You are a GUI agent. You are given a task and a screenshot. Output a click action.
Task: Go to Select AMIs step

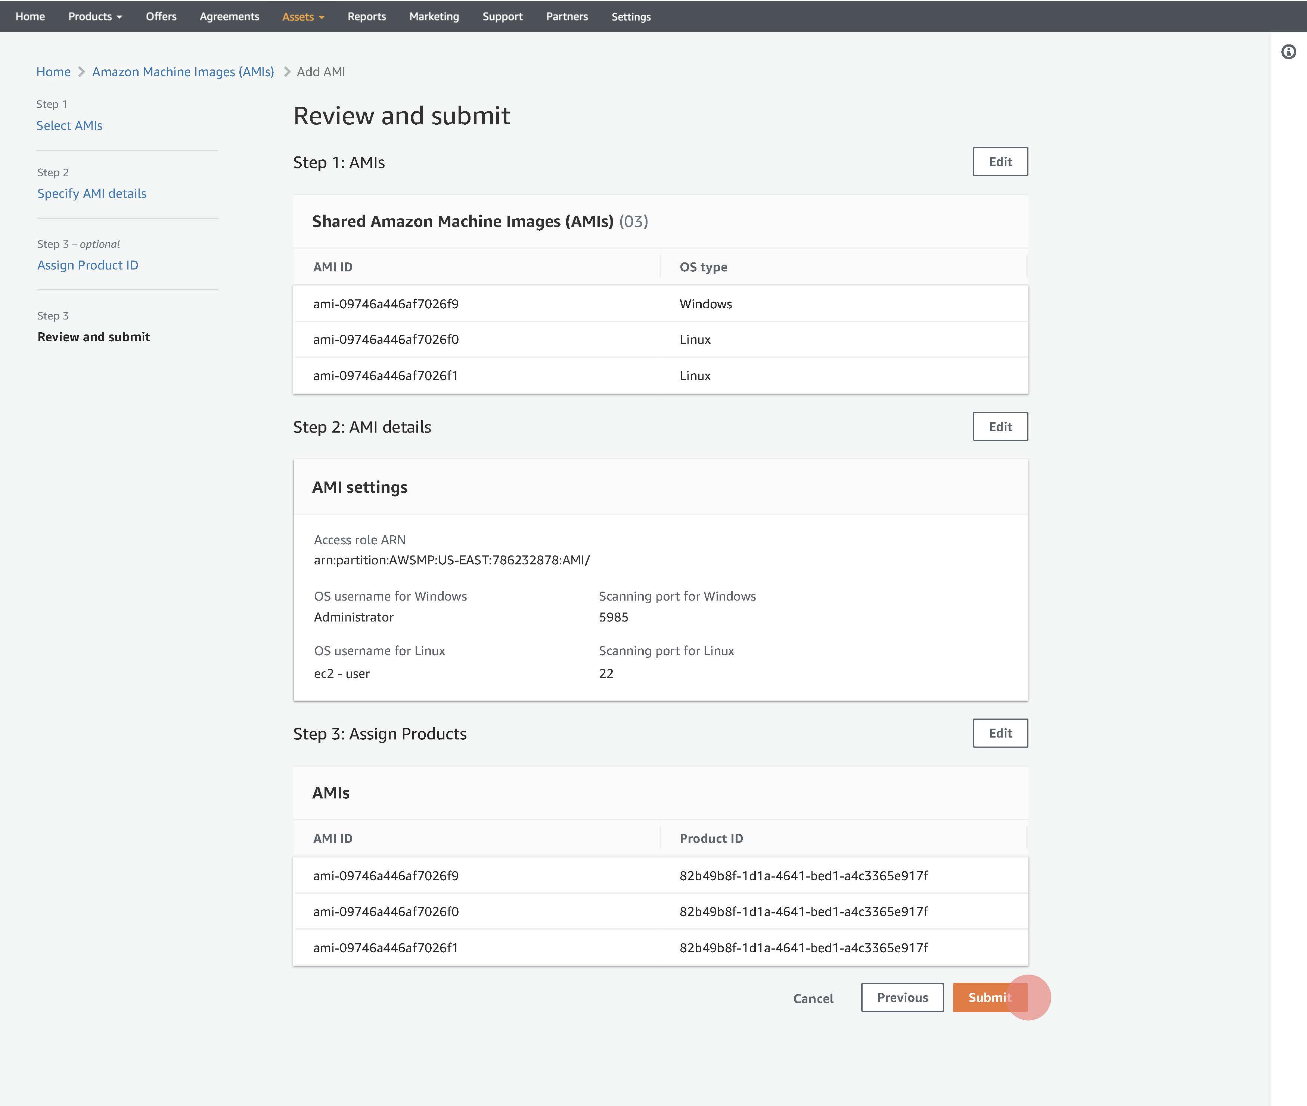point(69,125)
